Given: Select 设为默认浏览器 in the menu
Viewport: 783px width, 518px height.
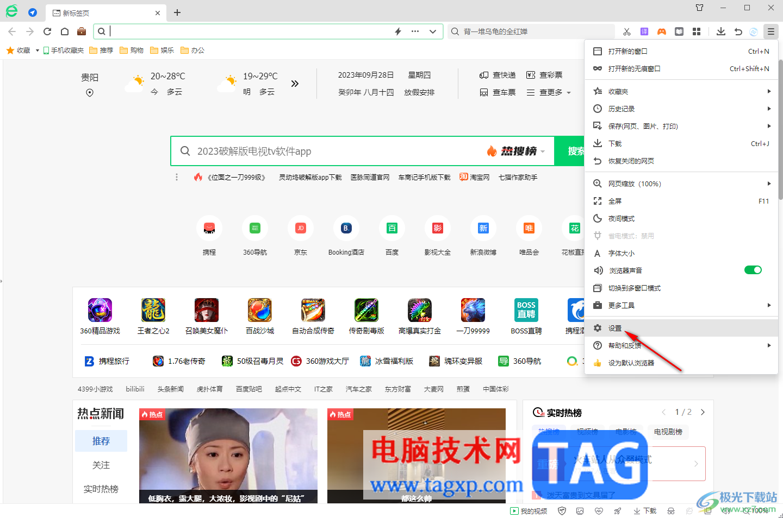Looking at the screenshot, I should tap(681, 363).
